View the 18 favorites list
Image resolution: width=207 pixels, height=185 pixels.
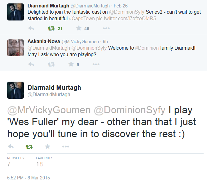point(44,162)
